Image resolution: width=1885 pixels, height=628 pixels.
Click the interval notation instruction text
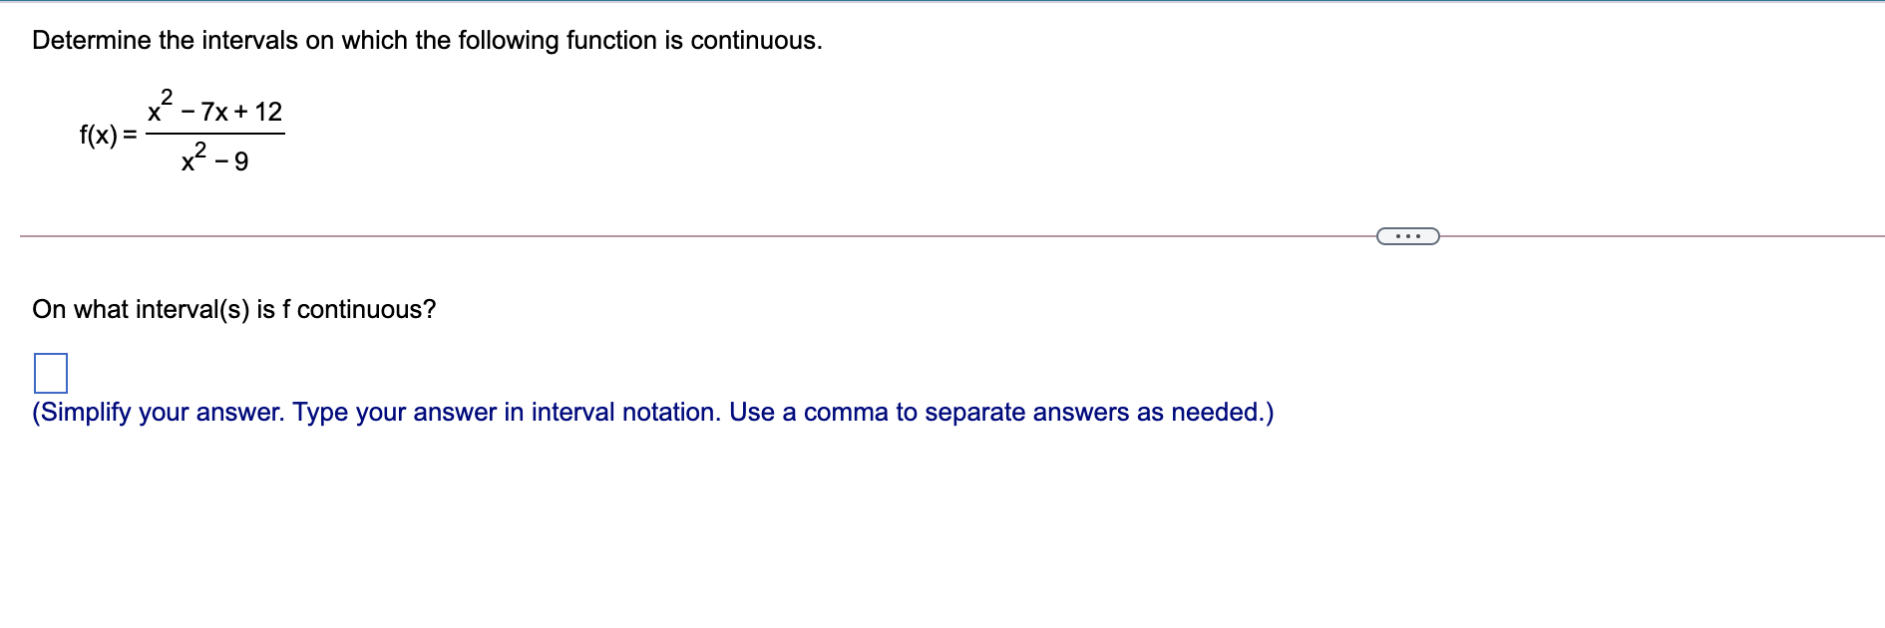[x=652, y=412]
